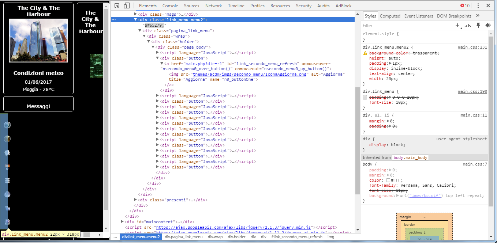Image resolution: width=497 pixels, height=243 pixels.
Task: Follow the main.css:11 source link
Action: (x=474, y=115)
